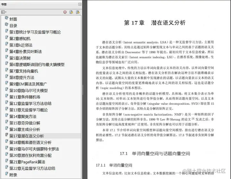The width and height of the screenshot is (231, 179).
Task: Click bookmark icon beside 封面
Action: click(6, 18)
